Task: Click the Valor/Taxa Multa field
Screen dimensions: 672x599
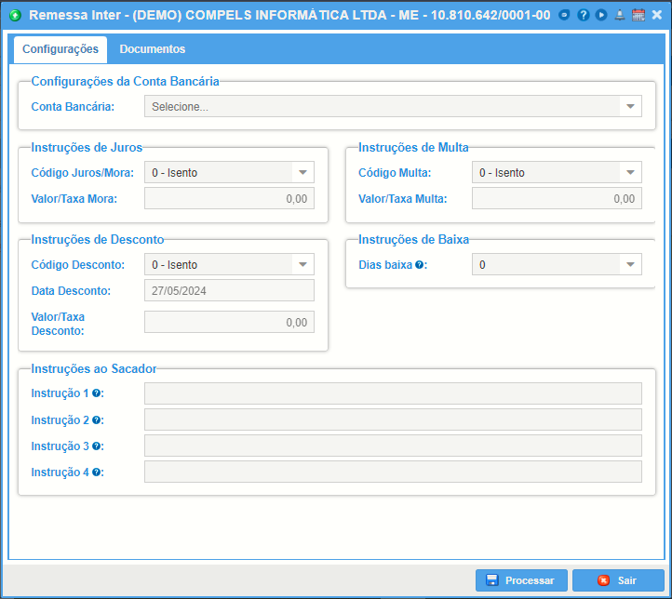Action: 557,198
